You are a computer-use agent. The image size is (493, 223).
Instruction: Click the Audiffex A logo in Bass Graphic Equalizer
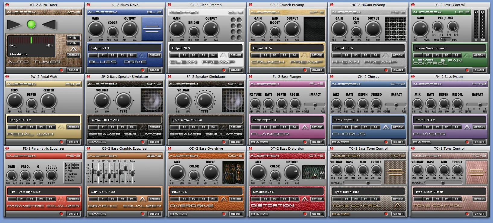pos(142,199)
